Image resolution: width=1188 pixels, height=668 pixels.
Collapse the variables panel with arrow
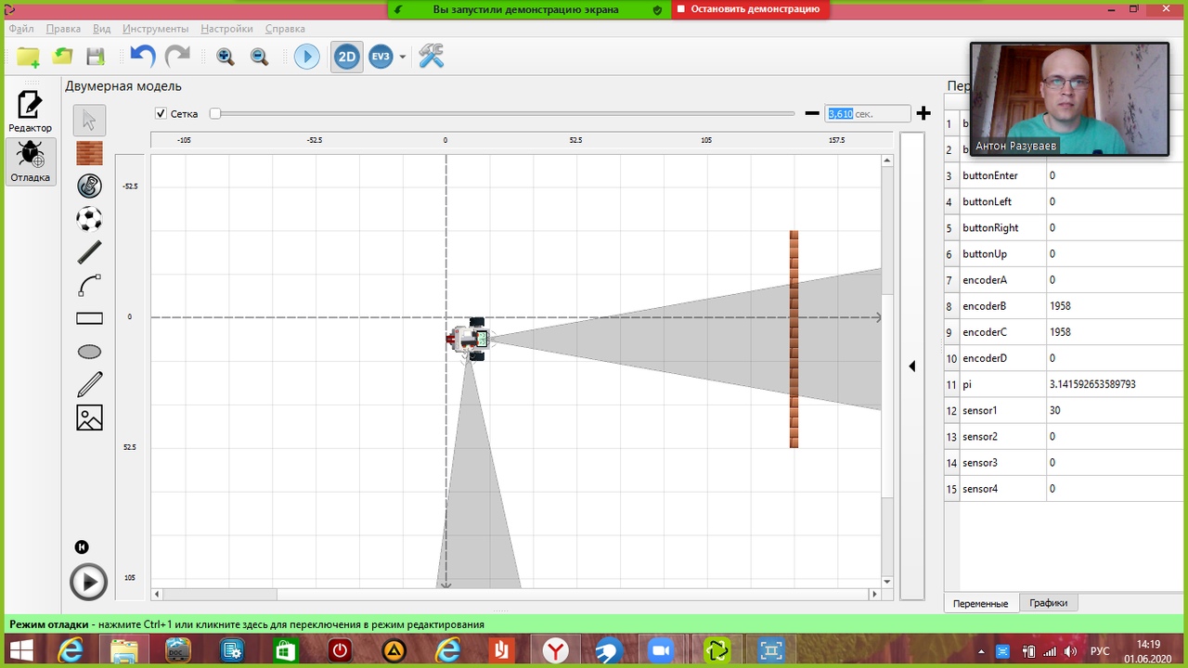click(911, 366)
